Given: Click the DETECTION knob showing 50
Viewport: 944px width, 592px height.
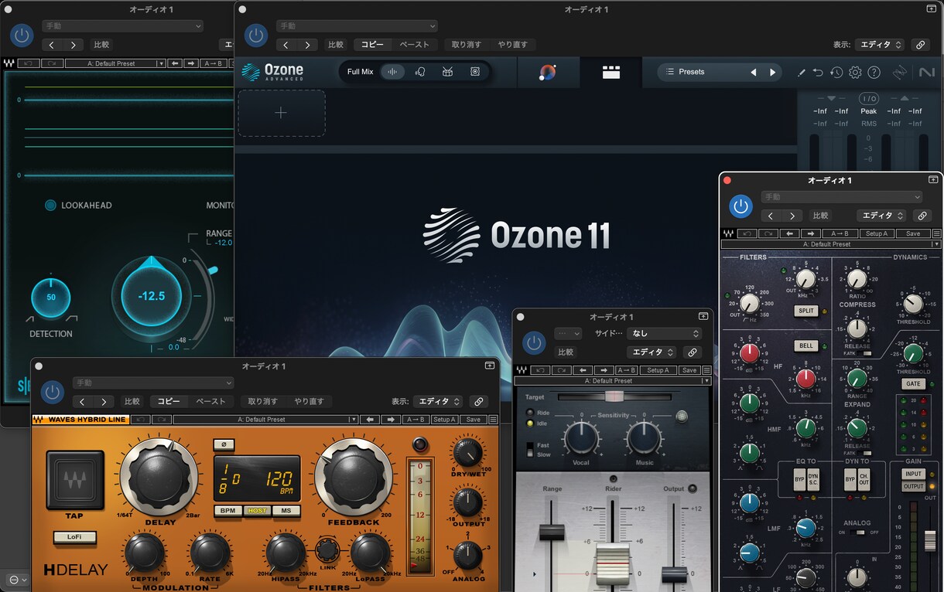Looking at the screenshot, I should click(x=50, y=298).
